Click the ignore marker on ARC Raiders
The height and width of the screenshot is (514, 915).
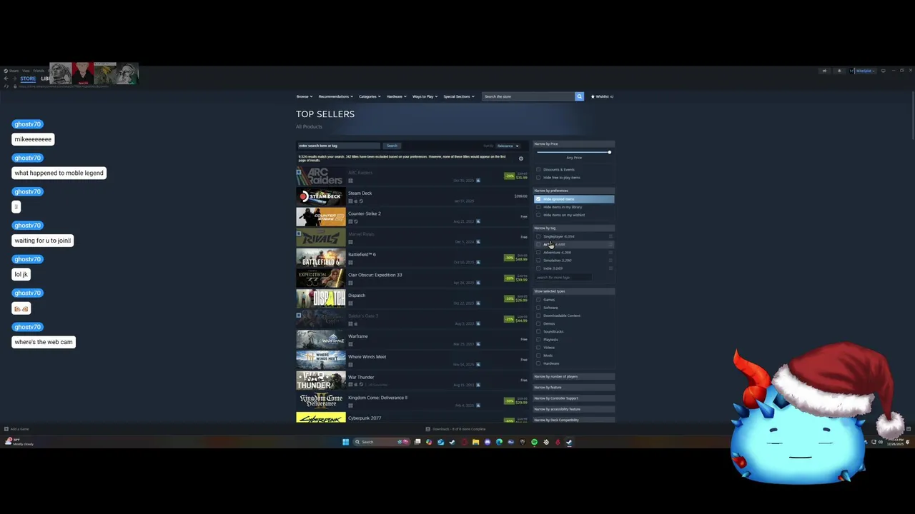click(299, 172)
